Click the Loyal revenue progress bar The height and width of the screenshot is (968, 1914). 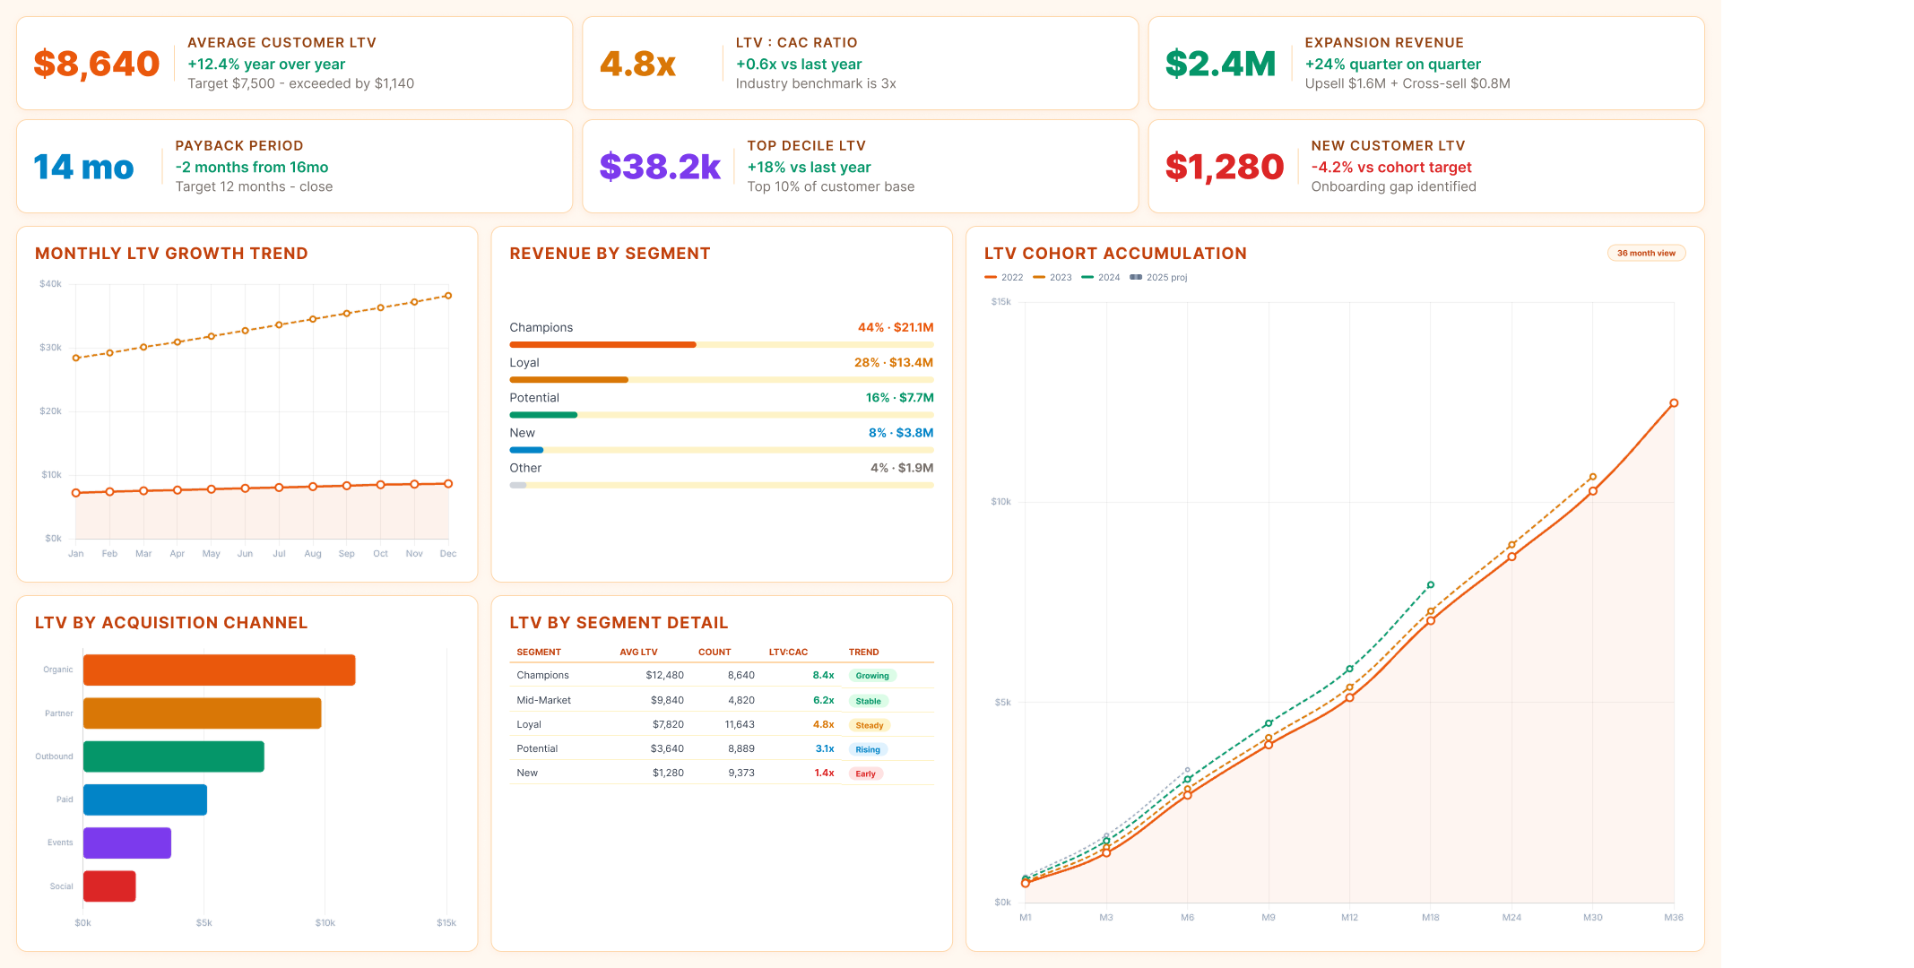coord(722,380)
